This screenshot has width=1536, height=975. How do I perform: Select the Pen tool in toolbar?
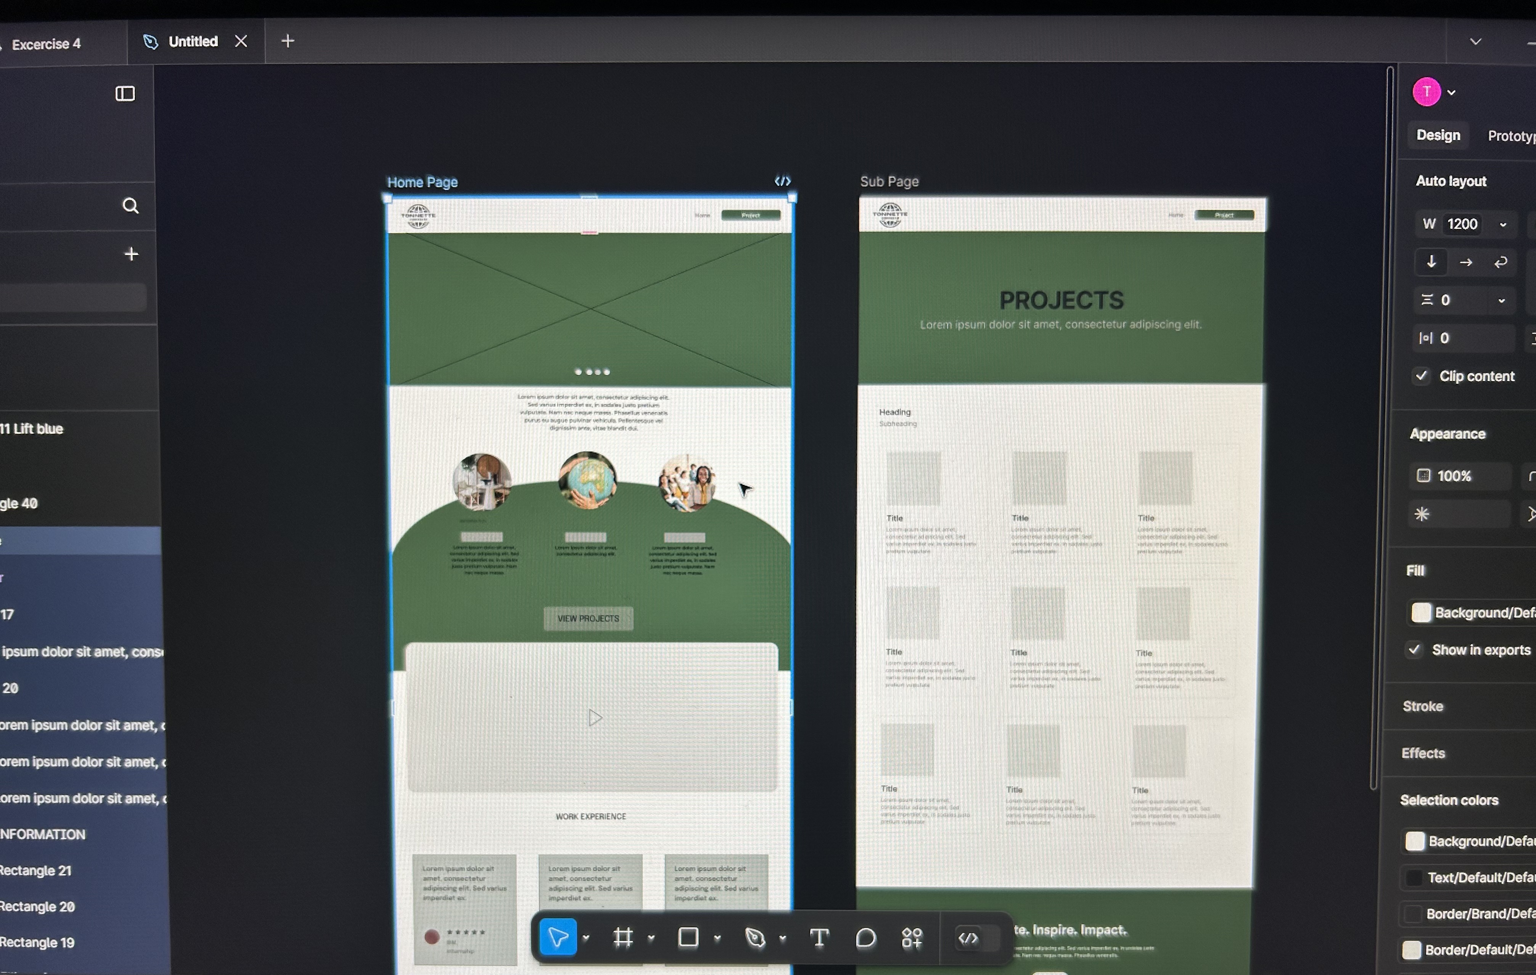[x=755, y=937]
